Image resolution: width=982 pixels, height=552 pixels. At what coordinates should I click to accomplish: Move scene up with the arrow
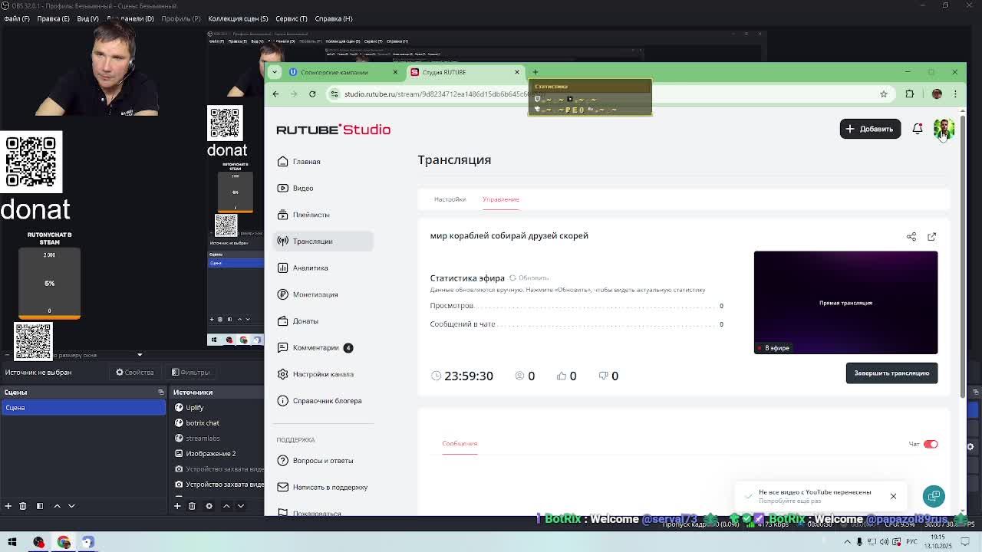tap(57, 506)
